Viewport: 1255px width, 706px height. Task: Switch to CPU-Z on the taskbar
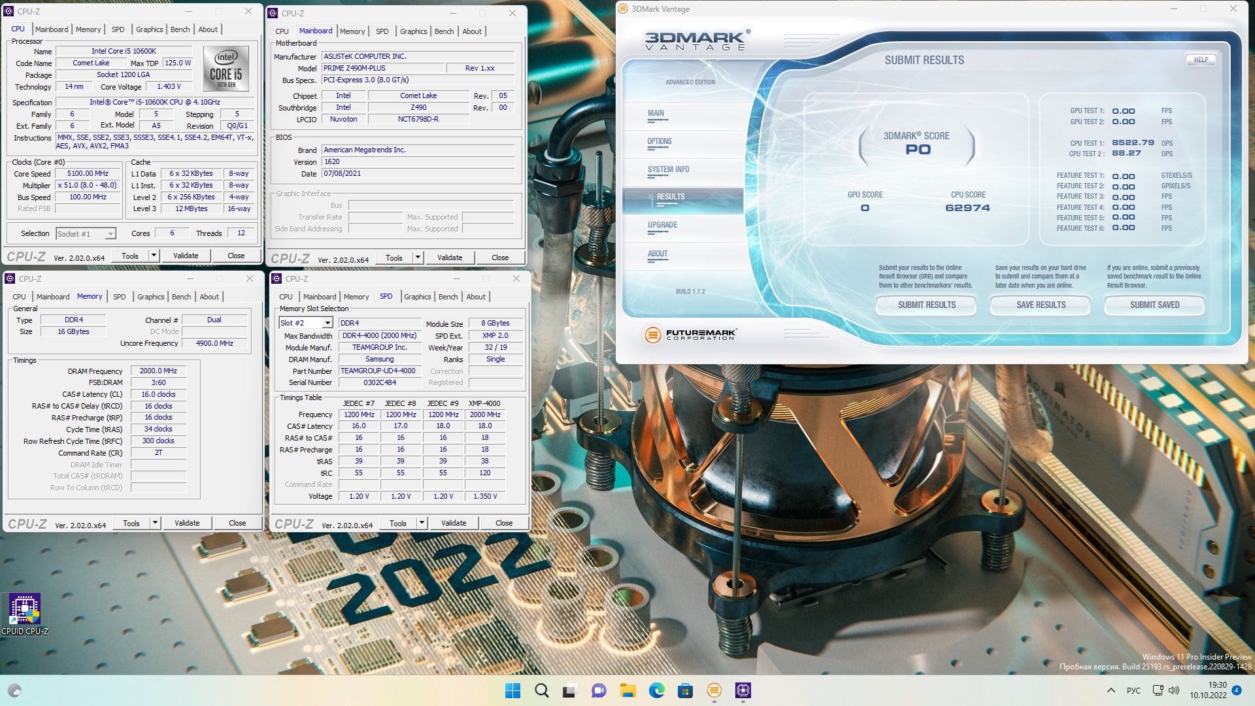tap(743, 690)
